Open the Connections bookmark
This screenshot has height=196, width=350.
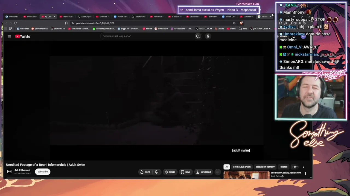point(182,29)
